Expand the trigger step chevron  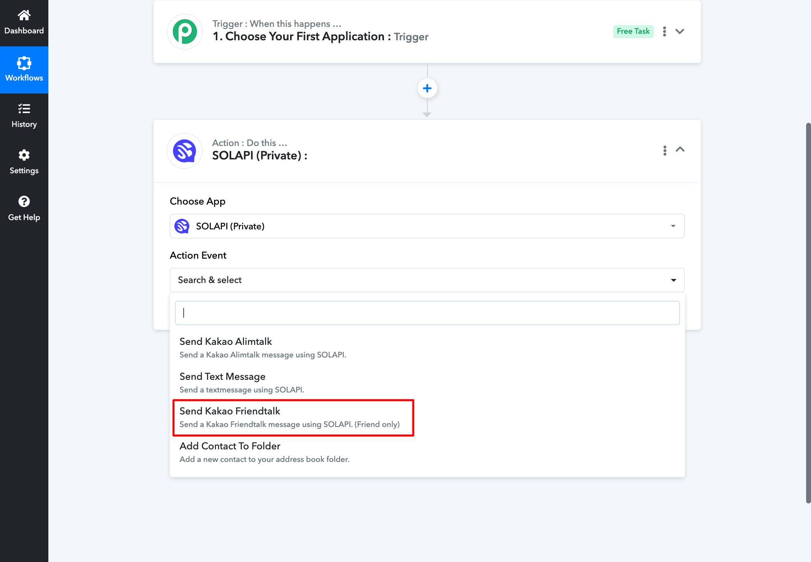680,31
